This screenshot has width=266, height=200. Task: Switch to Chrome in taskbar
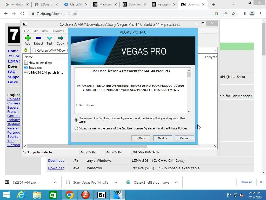(69, 195)
